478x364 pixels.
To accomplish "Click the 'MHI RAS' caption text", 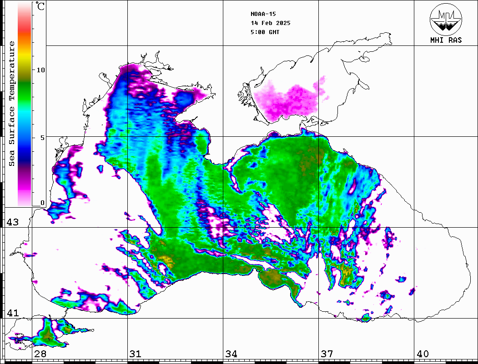I will (x=446, y=40).
